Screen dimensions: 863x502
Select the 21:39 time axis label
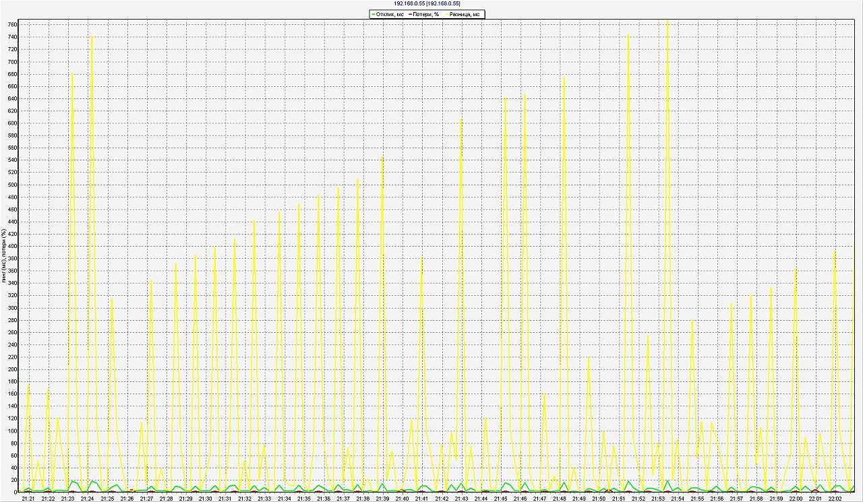[382, 499]
